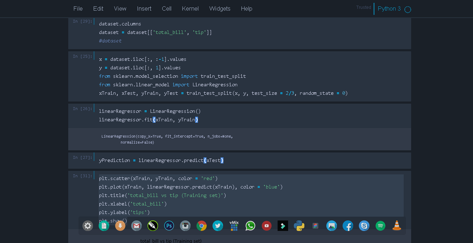Open the settings gear in the dock
Viewport: 473px width, 243px height.
pos(88,226)
